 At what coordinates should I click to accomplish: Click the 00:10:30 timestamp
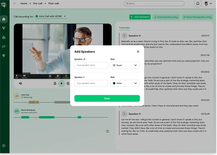pyautogui.click(x=205, y=100)
